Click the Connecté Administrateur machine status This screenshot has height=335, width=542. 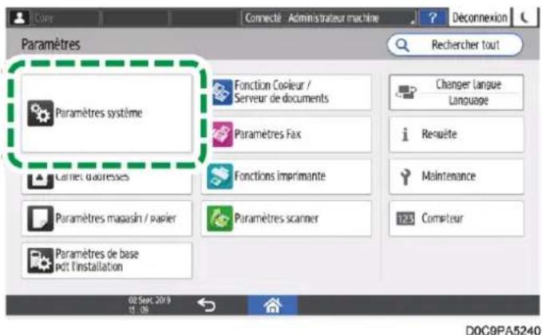328,18
